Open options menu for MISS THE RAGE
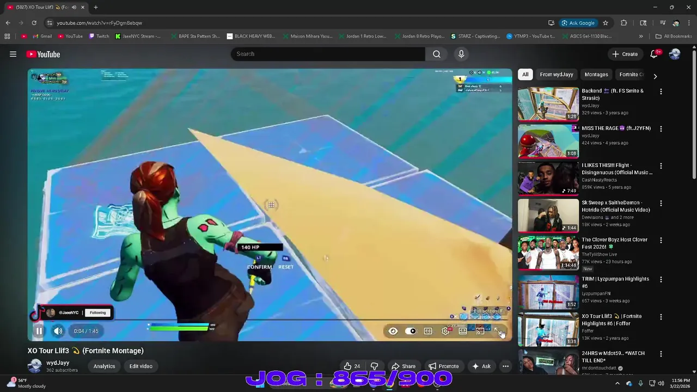 coord(661,129)
